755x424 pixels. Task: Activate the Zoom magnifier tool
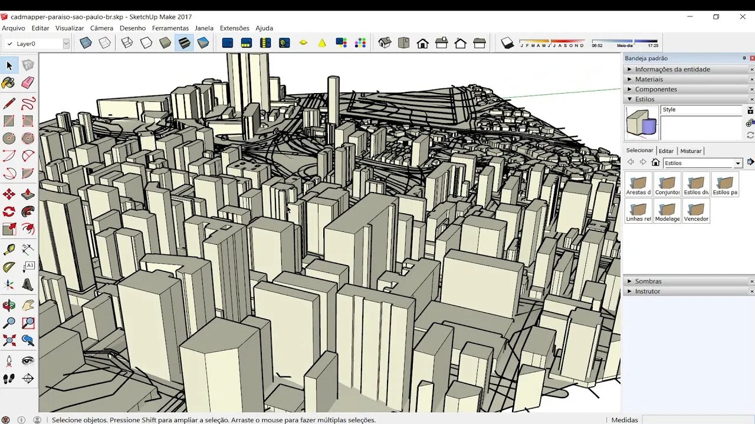coord(9,323)
